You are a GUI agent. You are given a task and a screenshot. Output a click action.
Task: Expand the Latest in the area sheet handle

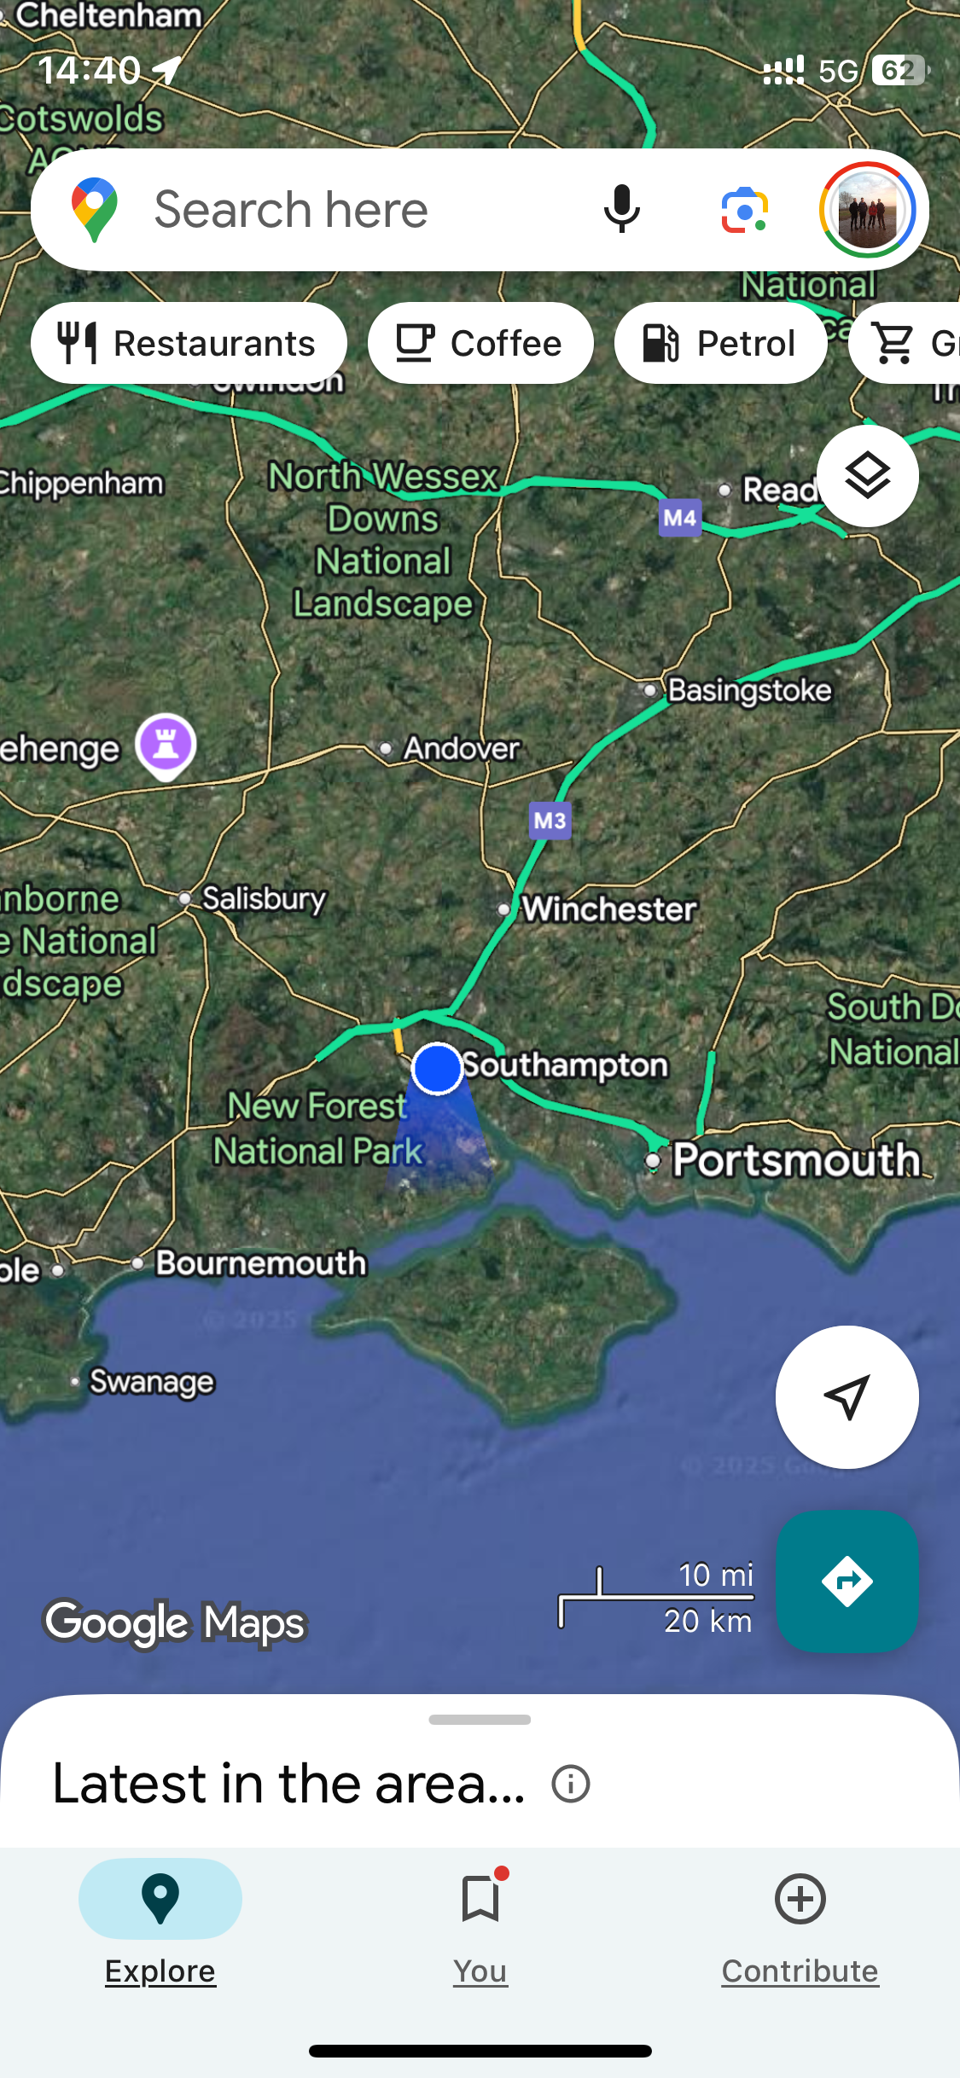click(x=480, y=1720)
